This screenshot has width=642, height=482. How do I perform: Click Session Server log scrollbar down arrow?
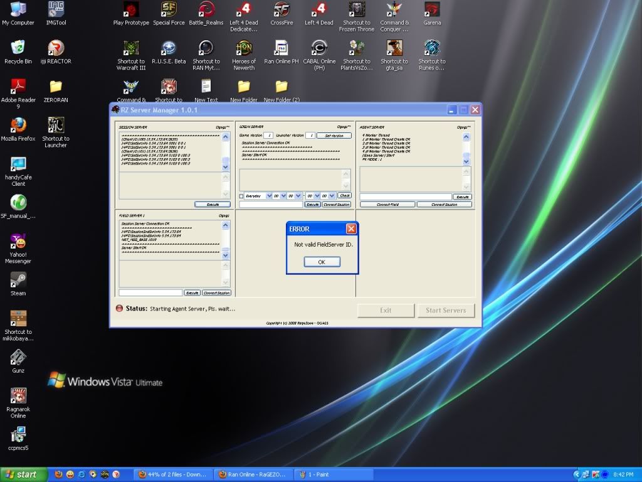[x=226, y=167]
